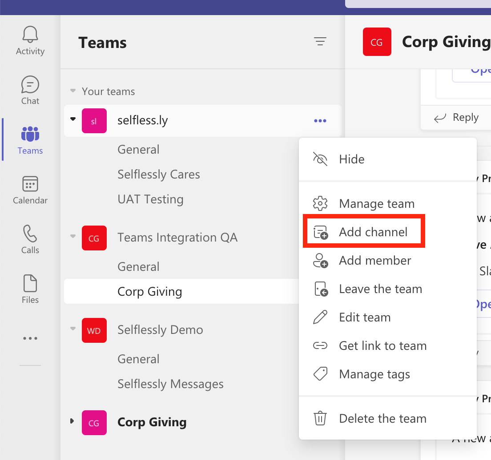Viewport: 491px width, 460px height.
Task: Choose Manage team menu entry
Action: point(388,203)
